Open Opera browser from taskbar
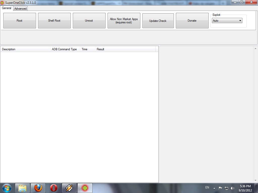Image resolution: width=258 pixels, height=193 pixels. click(x=53, y=188)
